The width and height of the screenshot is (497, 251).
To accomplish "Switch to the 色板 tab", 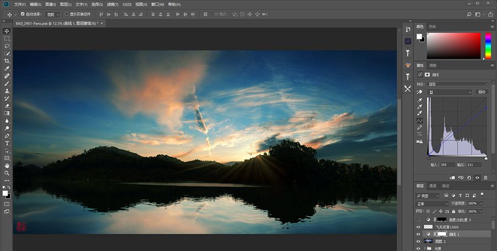I will (432, 26).
